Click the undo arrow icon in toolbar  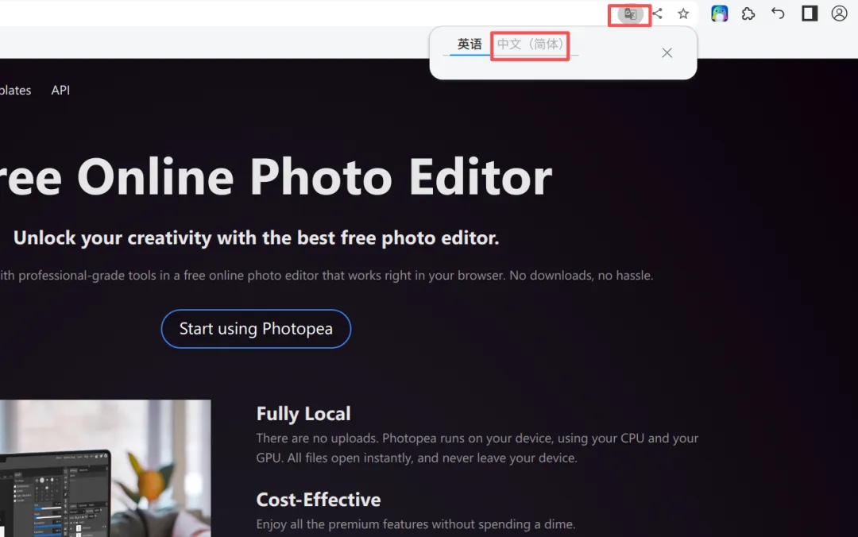tap(778, 14)
